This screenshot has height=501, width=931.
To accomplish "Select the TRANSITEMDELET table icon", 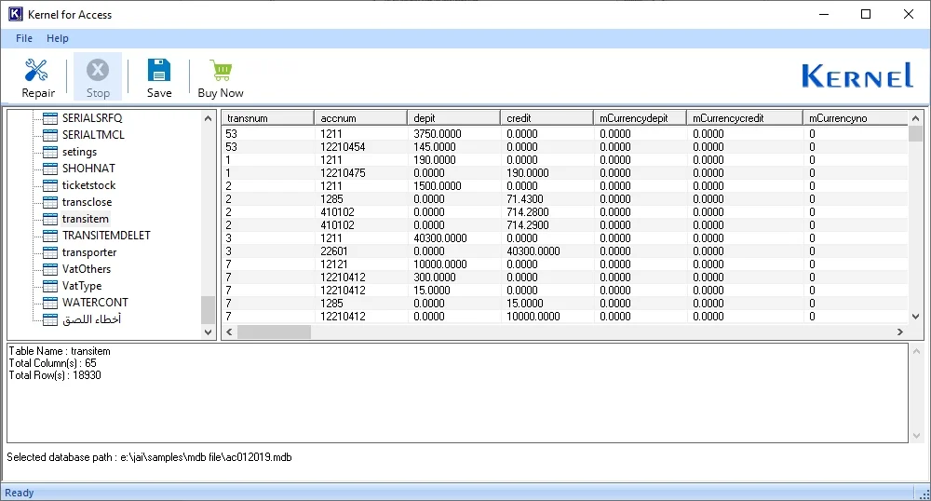I will coord(50,236).
